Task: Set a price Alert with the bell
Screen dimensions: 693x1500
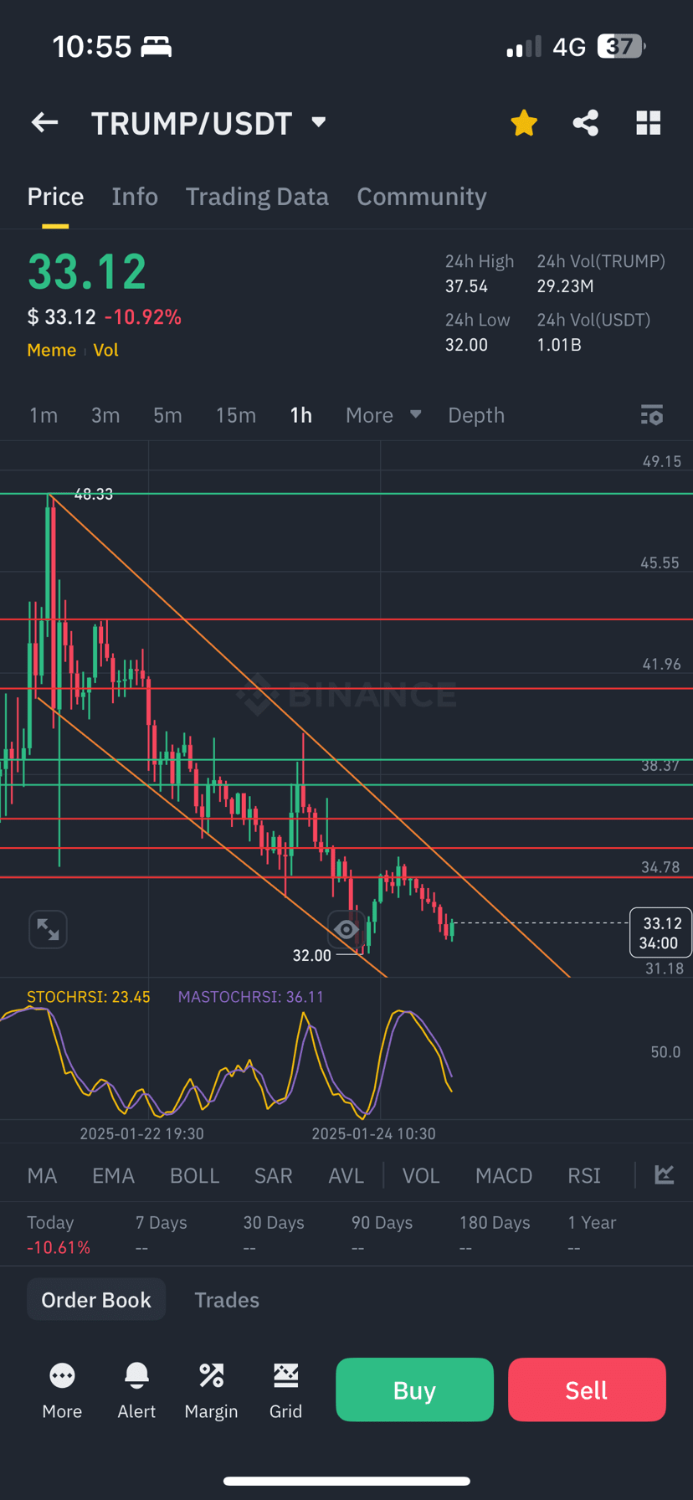Action: pyautogui.click(x=136, y=1390)
